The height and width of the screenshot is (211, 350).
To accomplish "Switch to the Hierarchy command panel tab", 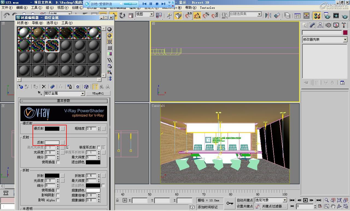I will click(x=320, y=25).
